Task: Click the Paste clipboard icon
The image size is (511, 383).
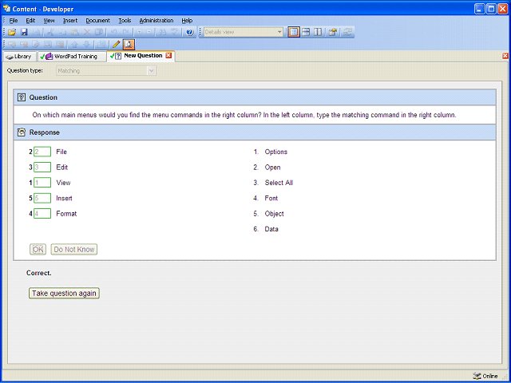Action: (x=74, y=32)
